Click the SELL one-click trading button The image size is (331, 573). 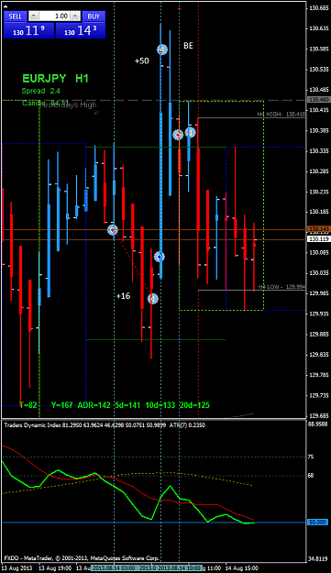coord(15,17)
